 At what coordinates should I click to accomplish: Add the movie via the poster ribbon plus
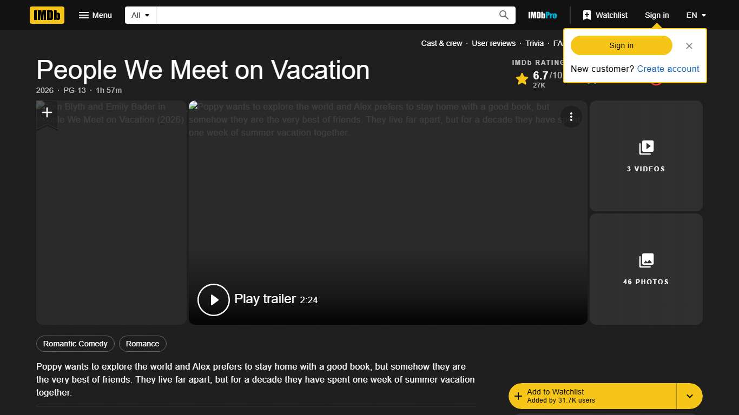(x=47, y=112)
